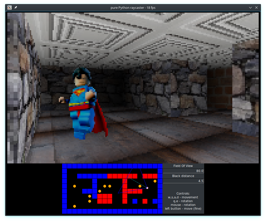Image resolution: width=266 pixels, height=222 pixels.
Task: Click the title bar chevron to minimize window
Action: 250,8
